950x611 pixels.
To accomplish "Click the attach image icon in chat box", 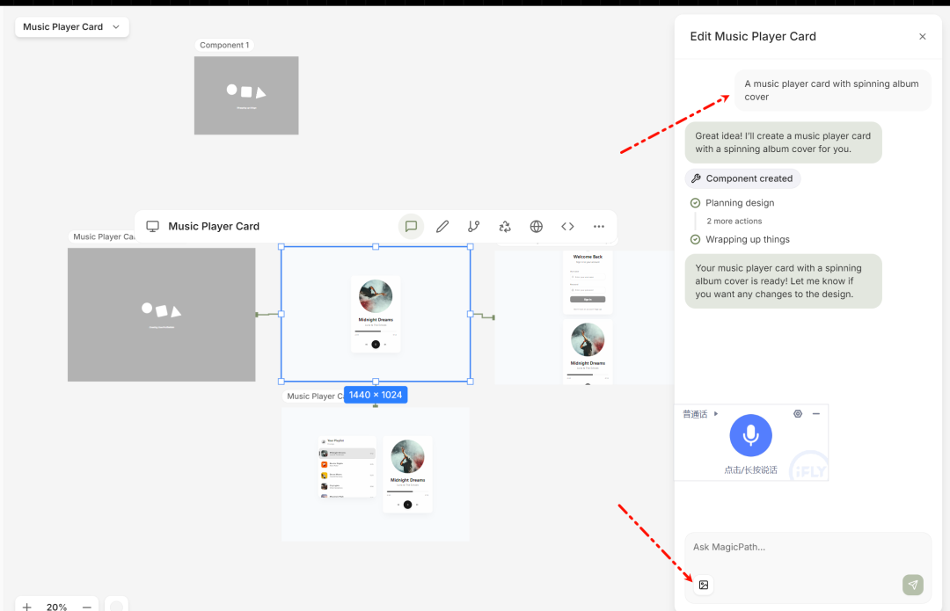I will [x=704, y=585].
